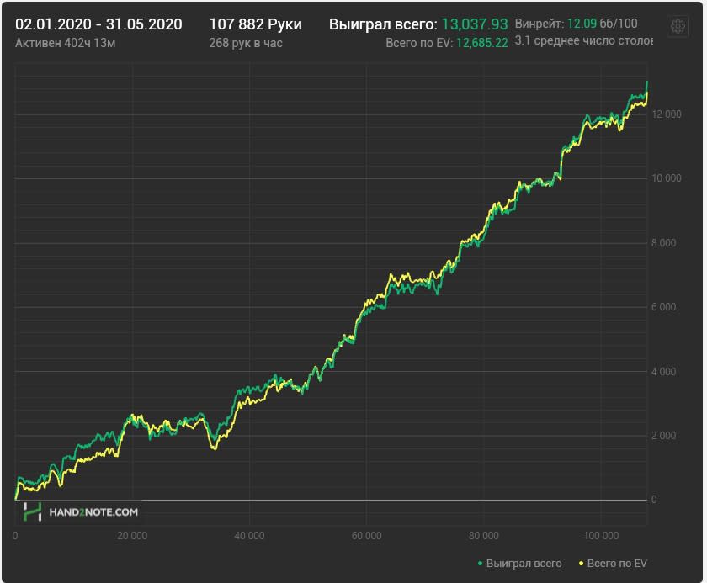Select the total won value 13,037.93
The image size is (707, 583).
(475, 24)
